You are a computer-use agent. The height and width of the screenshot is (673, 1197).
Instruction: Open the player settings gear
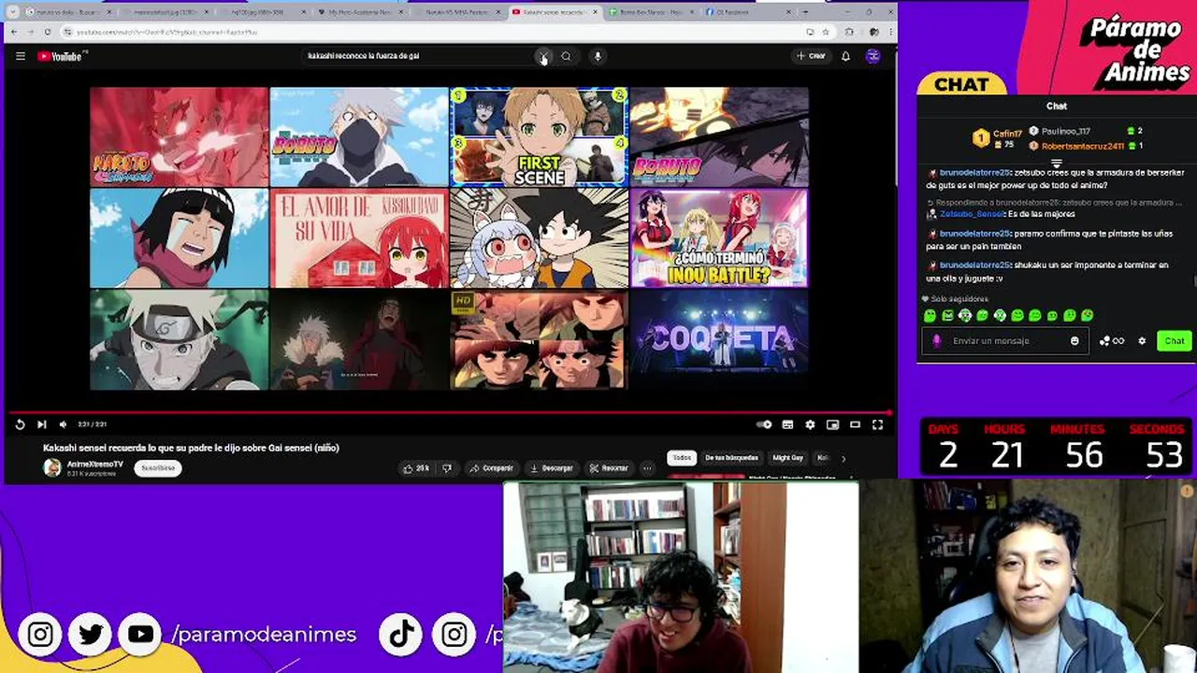810,424
